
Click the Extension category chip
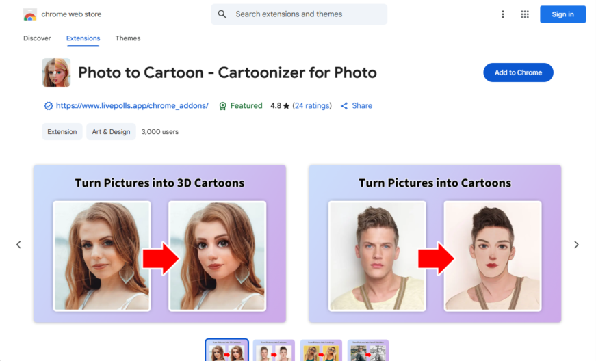[62, 132]
